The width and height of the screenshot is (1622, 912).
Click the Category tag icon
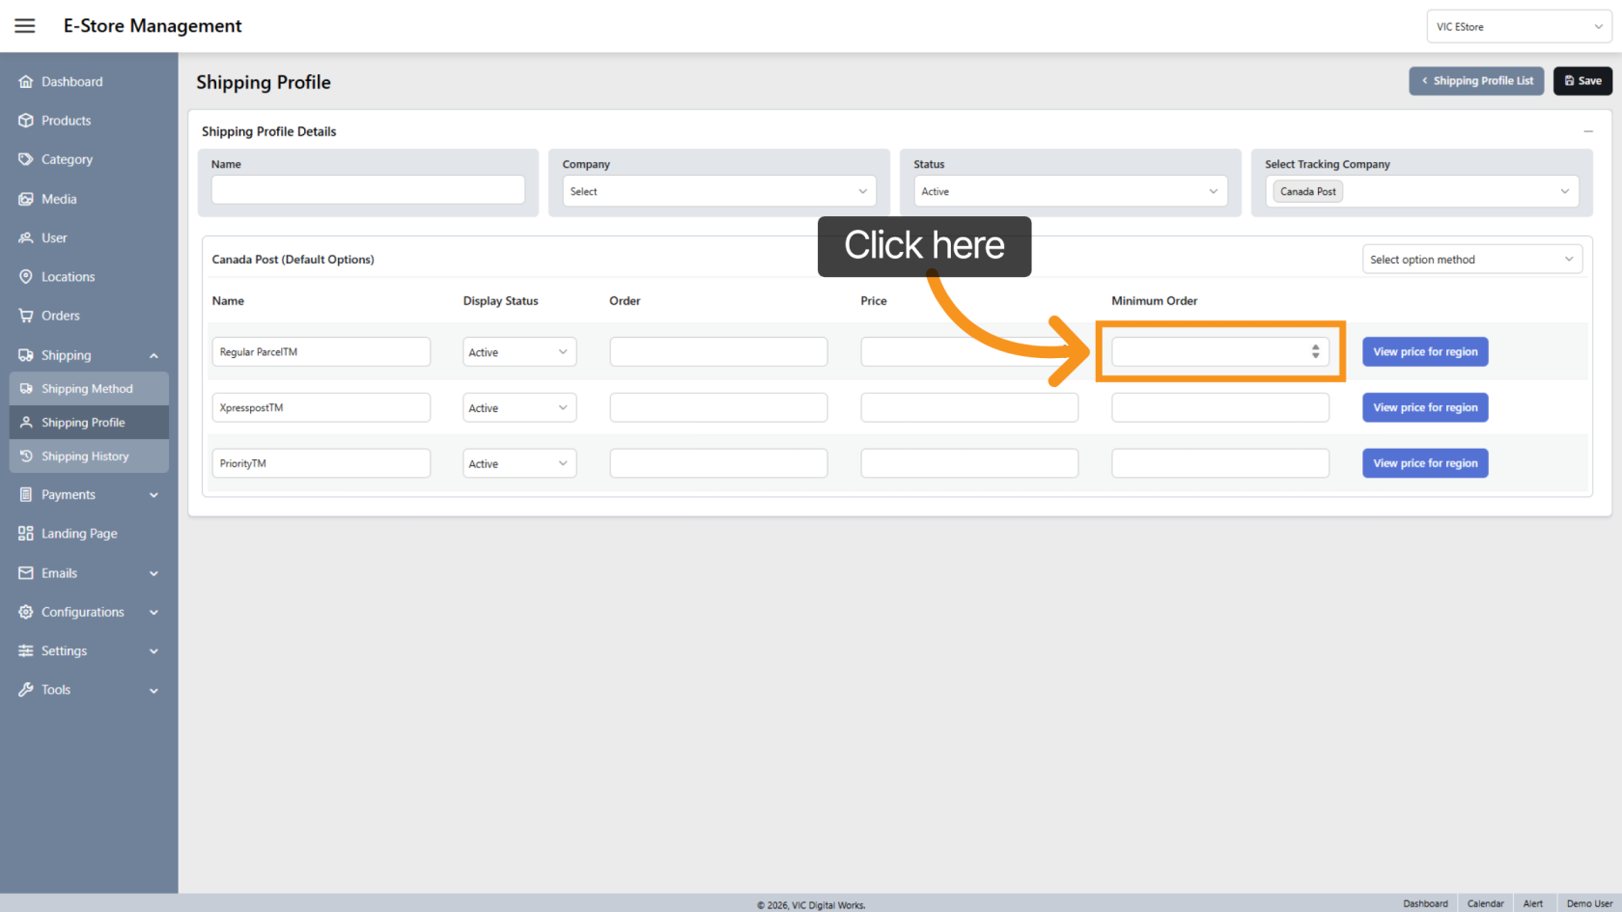coord(26,159)
